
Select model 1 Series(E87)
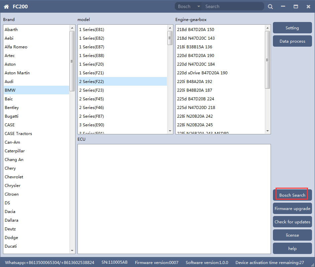coord(123,47)
